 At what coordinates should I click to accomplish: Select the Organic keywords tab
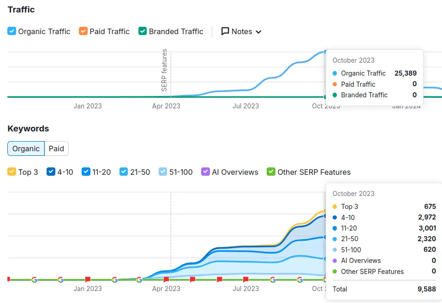click(26, 149)
